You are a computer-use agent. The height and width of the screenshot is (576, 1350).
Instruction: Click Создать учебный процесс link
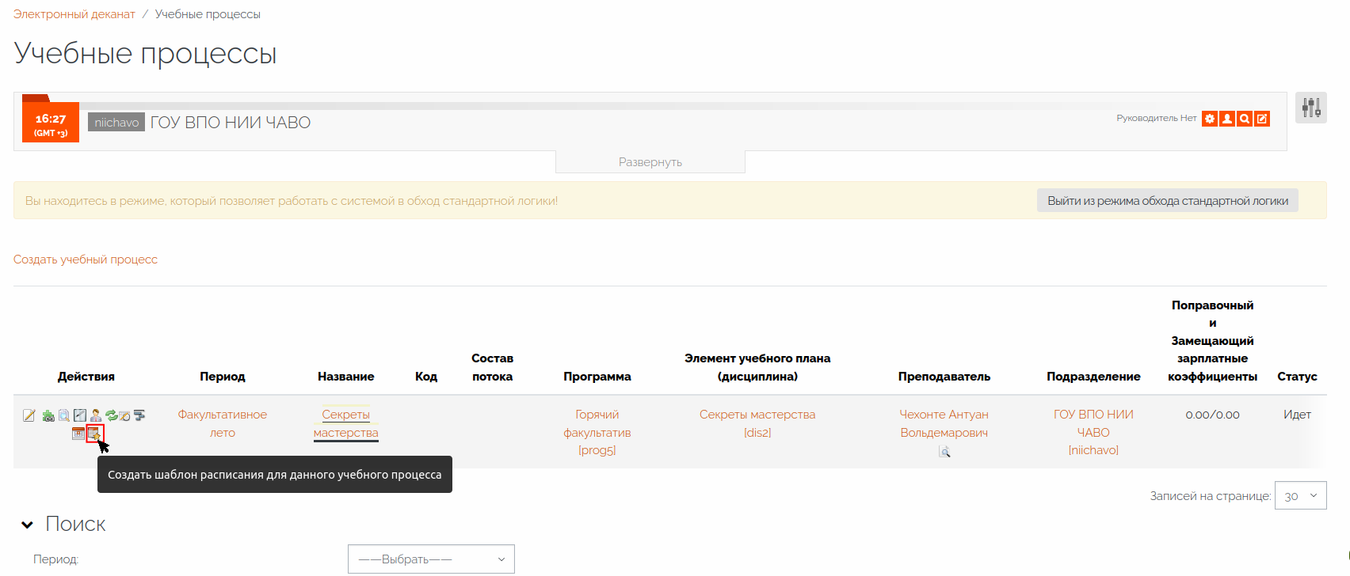(86, 260)
